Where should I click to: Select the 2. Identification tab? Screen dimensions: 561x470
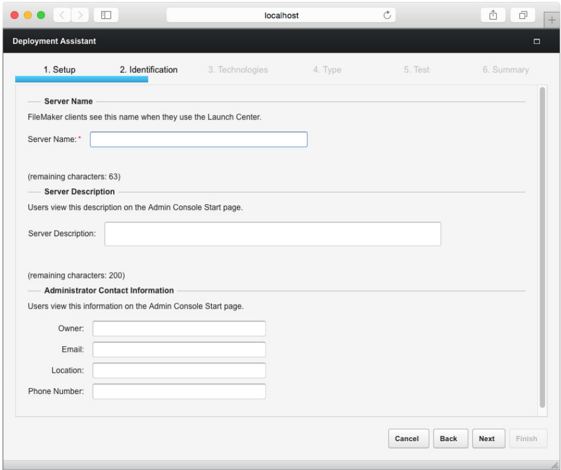click(148, 70)
